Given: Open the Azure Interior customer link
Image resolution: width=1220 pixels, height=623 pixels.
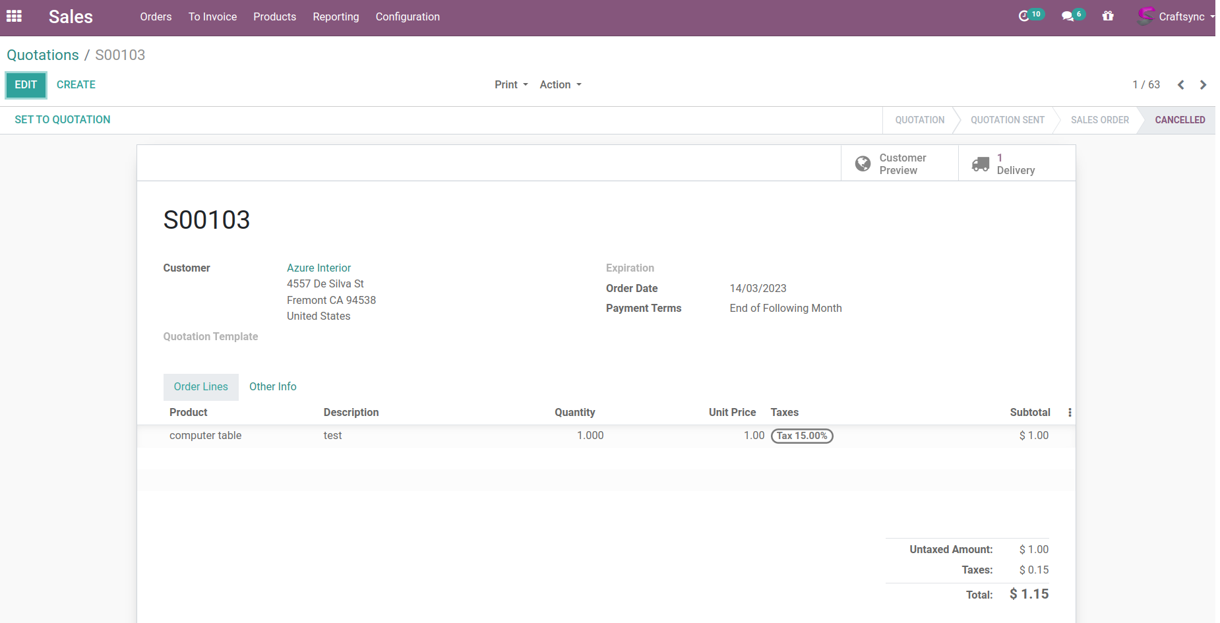Looking at the screenshot, I should point(319,268).
